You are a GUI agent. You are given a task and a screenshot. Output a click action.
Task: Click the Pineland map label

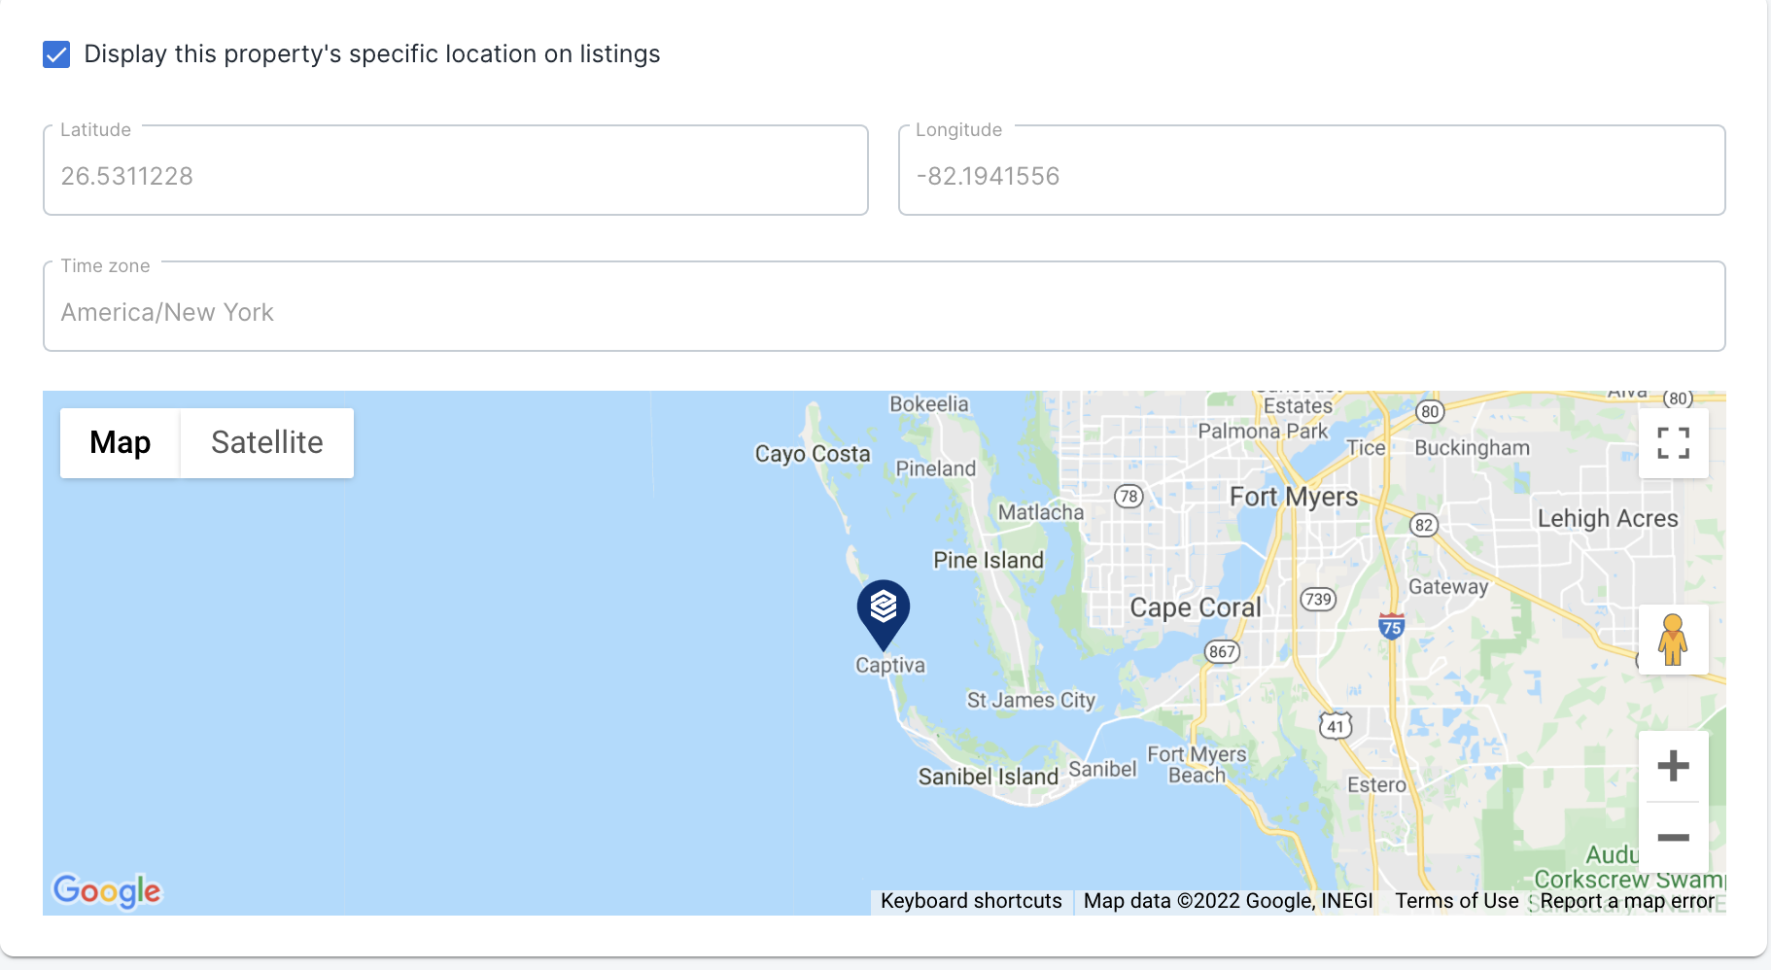point(935,468)
